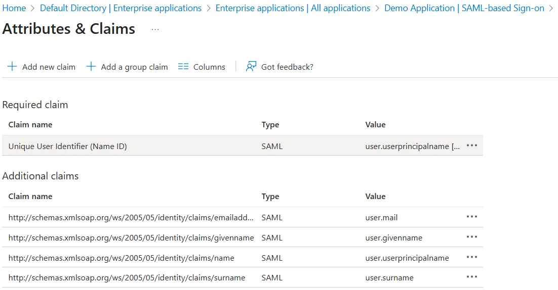Image resolution: width=558 pixels, height=290 pixels.
Task: Click the Got feedback? label
Action: pyautogui.click(x=287, y=67)
